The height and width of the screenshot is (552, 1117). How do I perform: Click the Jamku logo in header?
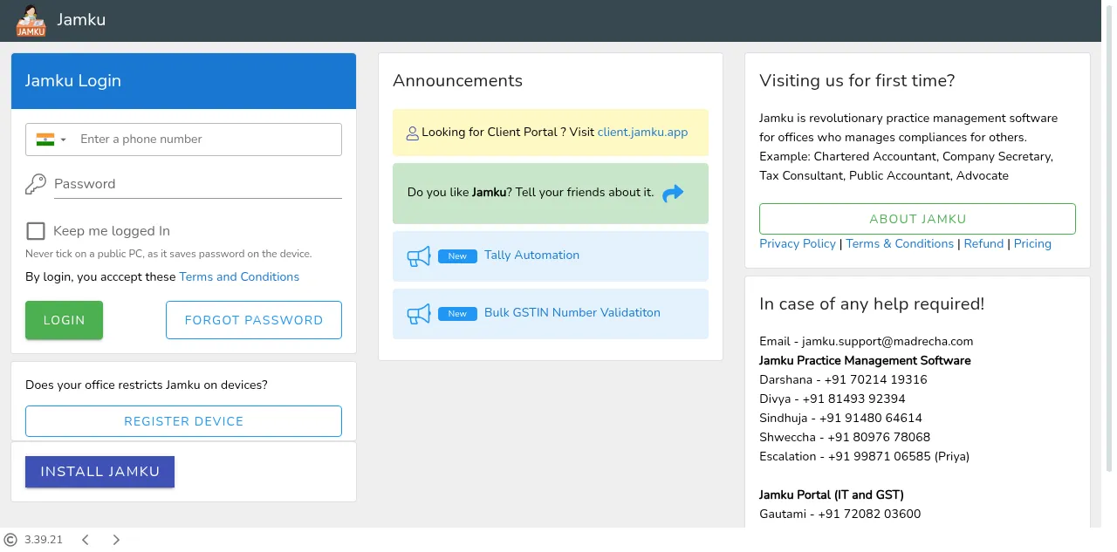31,20
